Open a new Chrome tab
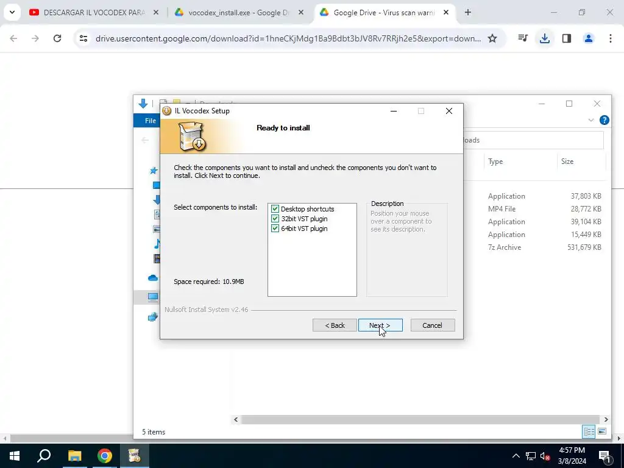This screenshot has width=624, height=468. pos(468,12)
